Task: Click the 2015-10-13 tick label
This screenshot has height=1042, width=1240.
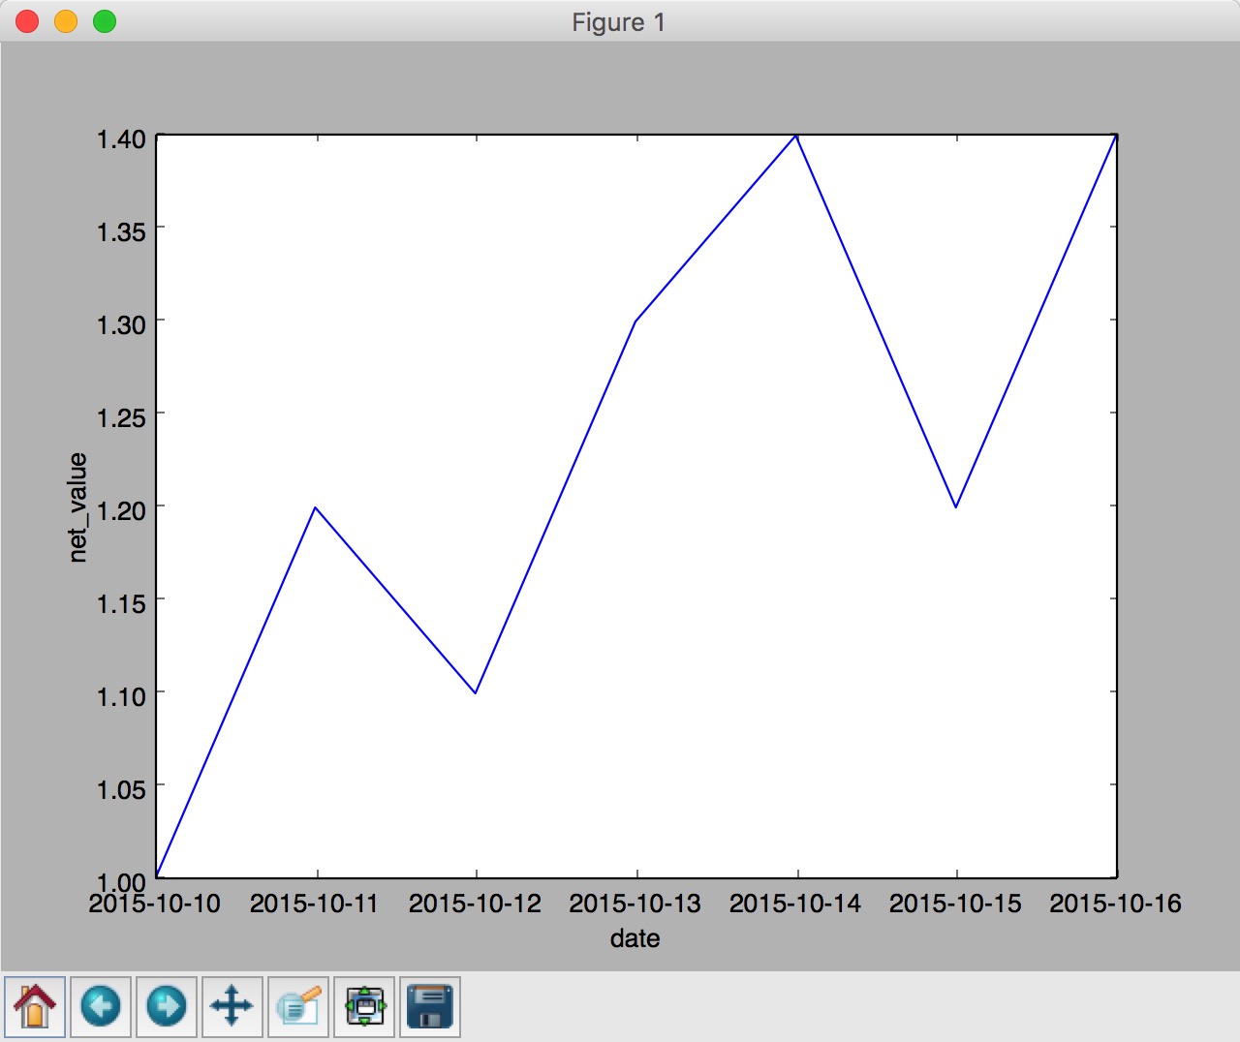Action: point(635,904)
